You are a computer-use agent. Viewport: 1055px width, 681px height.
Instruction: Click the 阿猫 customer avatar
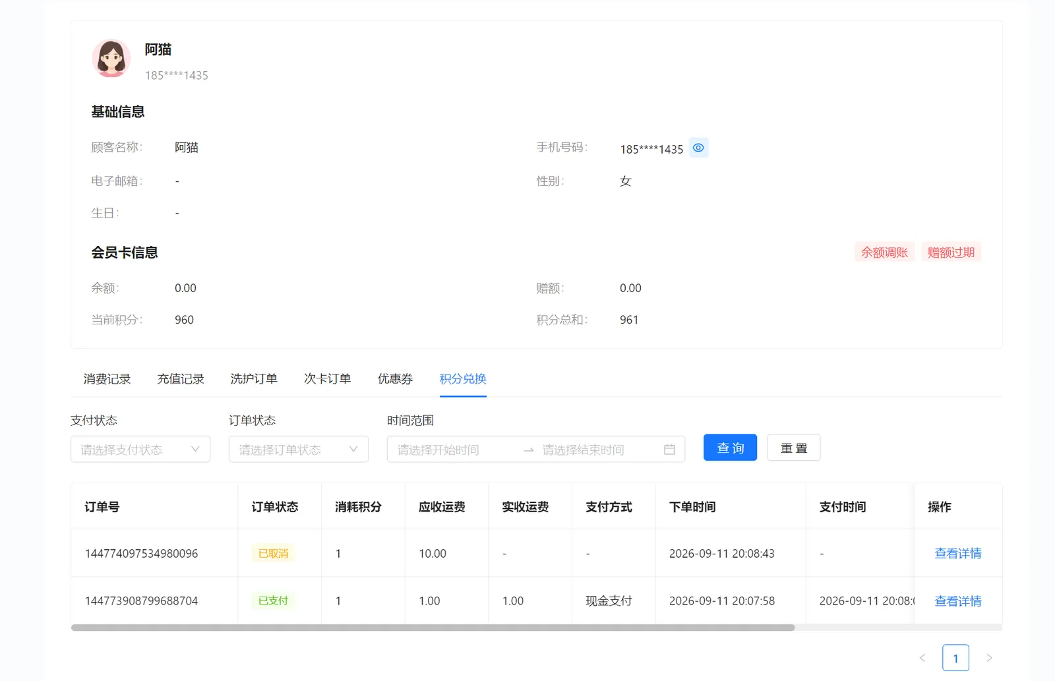pyautogui.click(x=111, y=59)
